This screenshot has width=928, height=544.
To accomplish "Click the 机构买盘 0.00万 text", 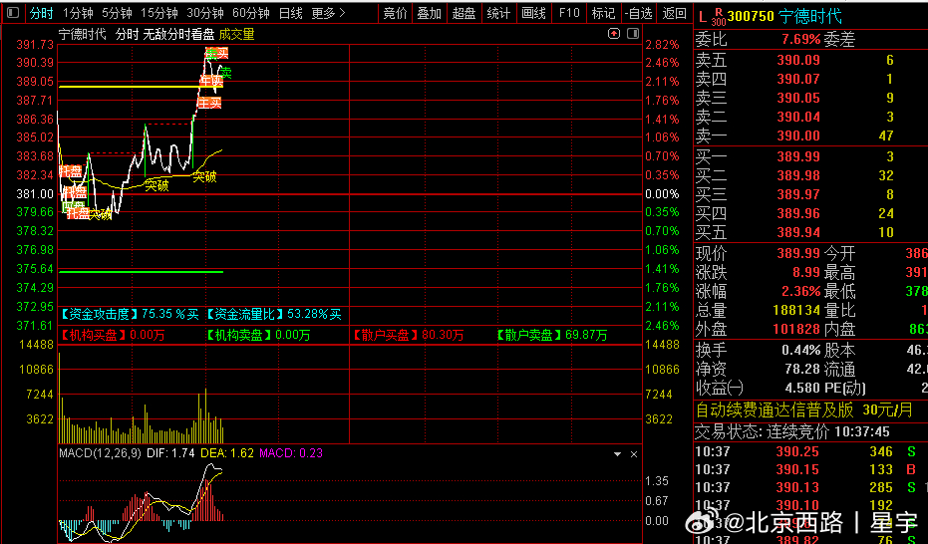I will click(x=113, y=336).
